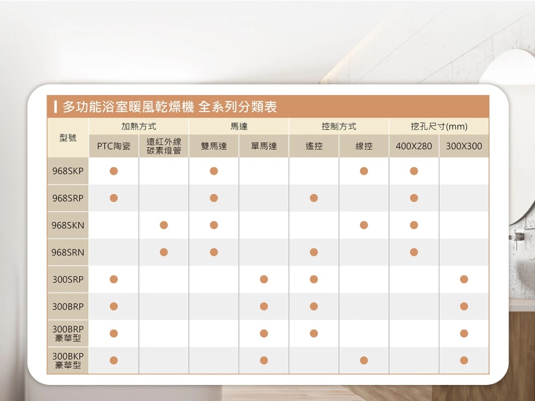
Task: Click the 型號 header cell
Action: [x=68, y=138]
